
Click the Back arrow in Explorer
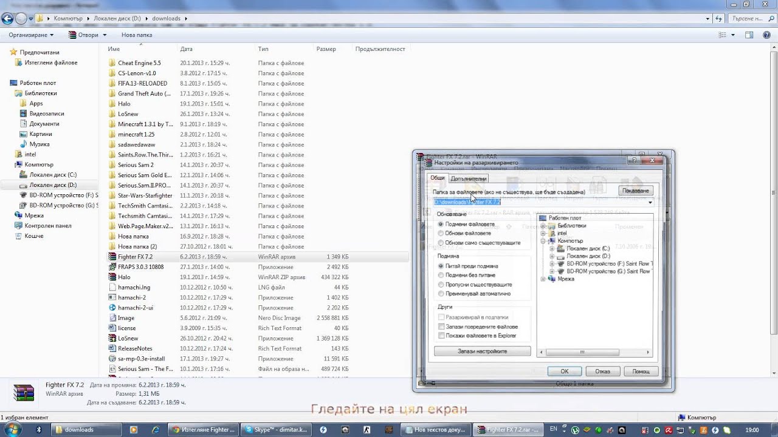click(7, 19)
